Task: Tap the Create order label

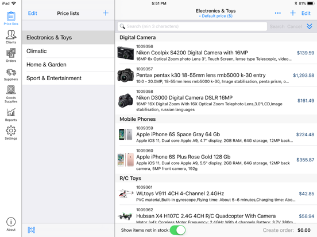Action: 278,230
